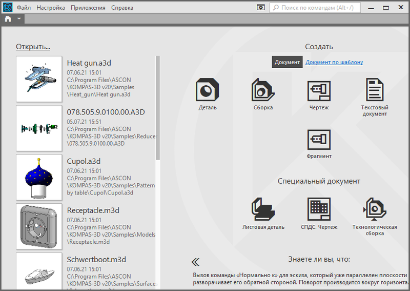410x291 pixels.
Task: Open the interface settings icon near search
Action: 261,8
